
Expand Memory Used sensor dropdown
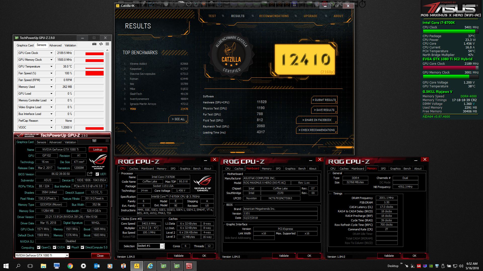point(51,87)
